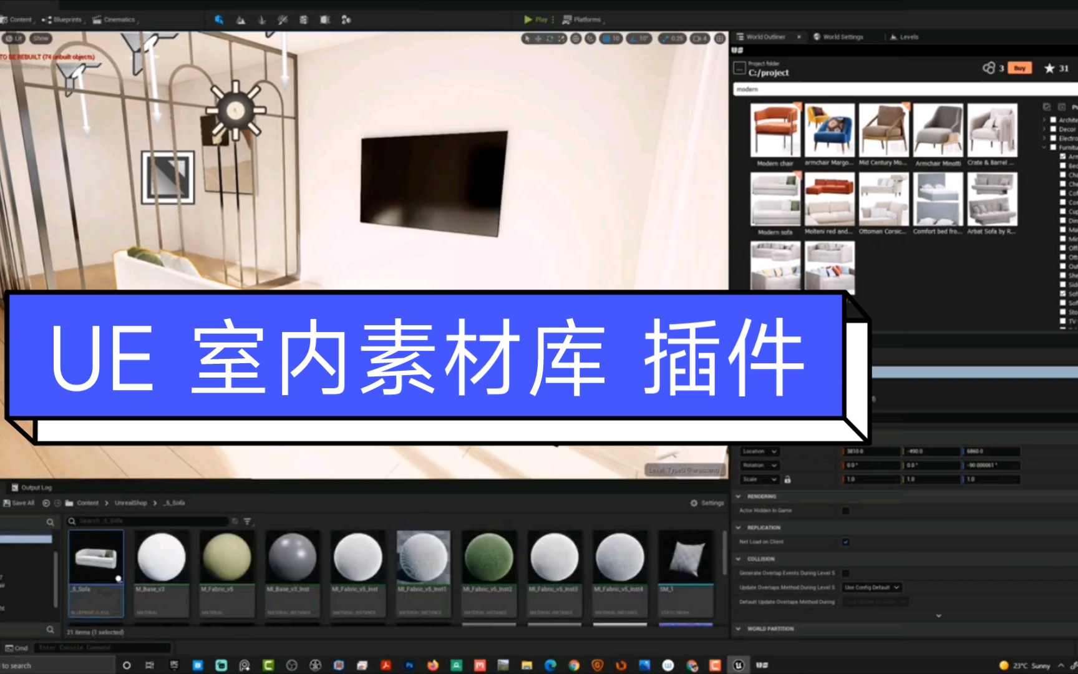Open Firefox from the Windows taskbar
The height and width of the screenshot is (674, 1078).
click(x=432, y=665)
